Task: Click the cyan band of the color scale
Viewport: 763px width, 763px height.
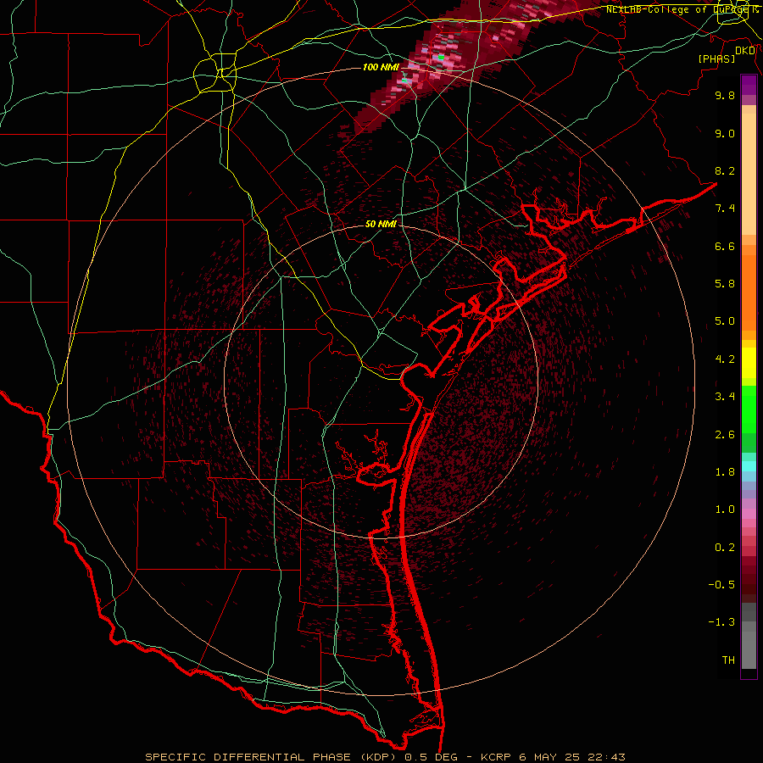Action: pos(749,466)
